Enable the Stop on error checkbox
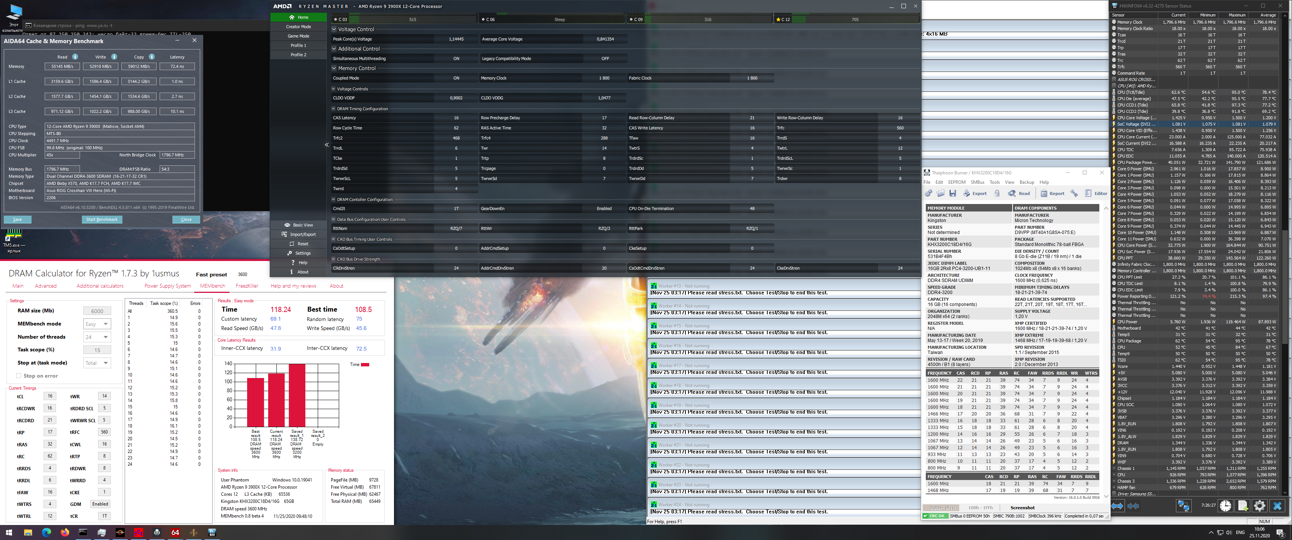1292x540 pixels. tap(18, 376)
